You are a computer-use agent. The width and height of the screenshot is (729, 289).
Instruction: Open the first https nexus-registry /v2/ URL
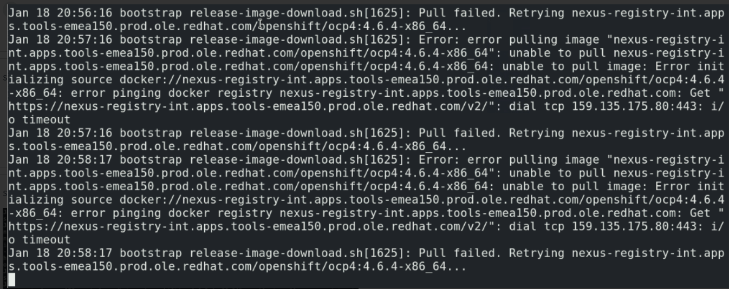(x=247, y=106)
